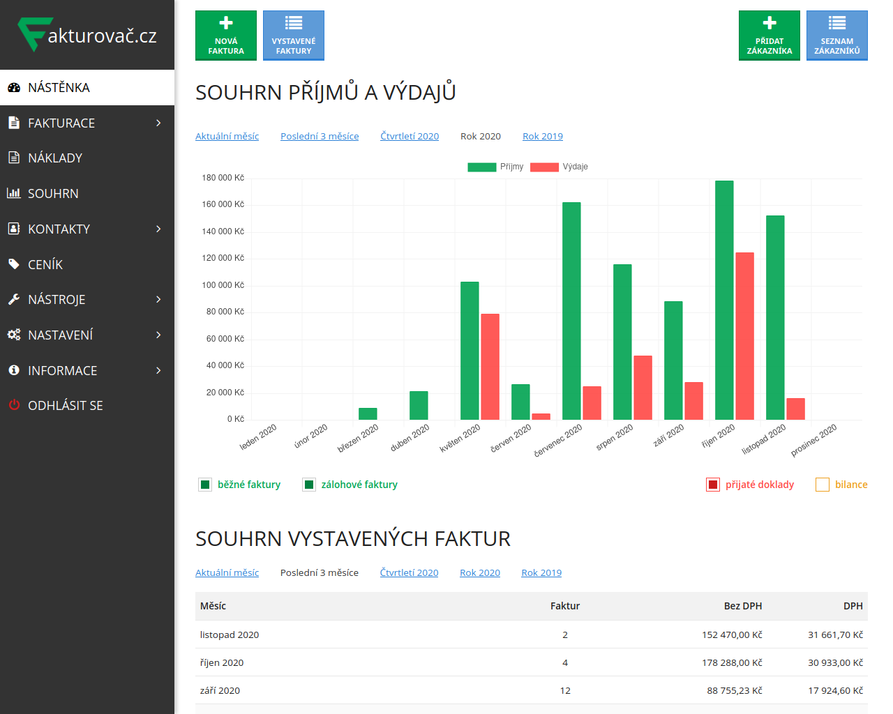Enable the bilance checkbox
Image resolution: width=893 pixels, height=714 pixels.
click(x=823, y=485)
